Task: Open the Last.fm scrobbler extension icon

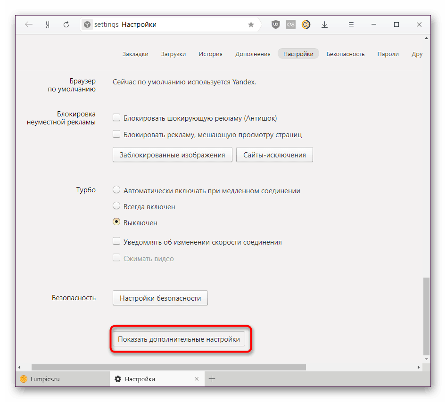Action: pos(291,25)
